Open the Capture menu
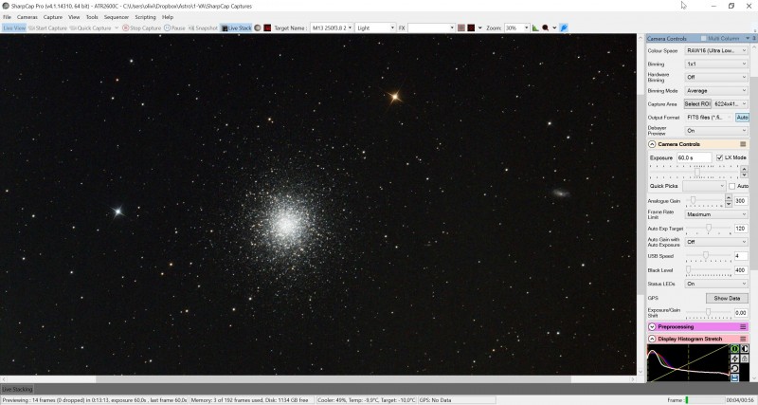Image resolution: width=758 pixels, height=405 pixels. click(53, 17)
